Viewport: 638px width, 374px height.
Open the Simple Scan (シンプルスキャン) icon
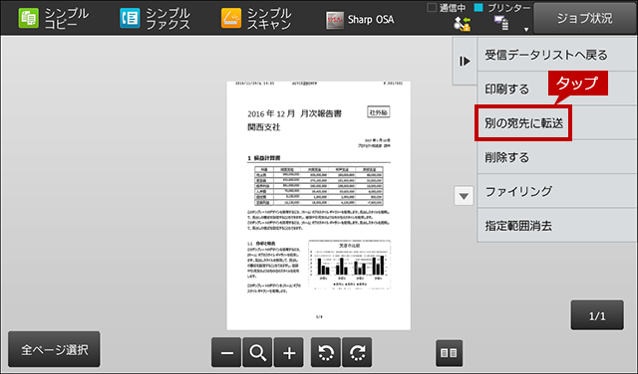pyautogui.click(x=256, y=18)
